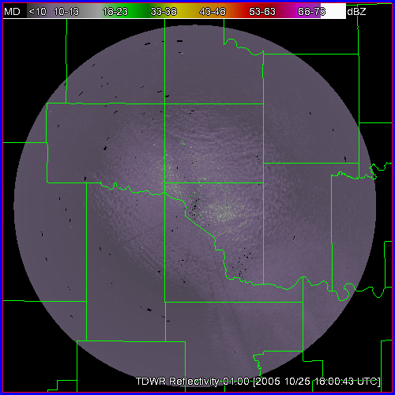
Task: Click the dBZ unit label
Action: [356, 12]
